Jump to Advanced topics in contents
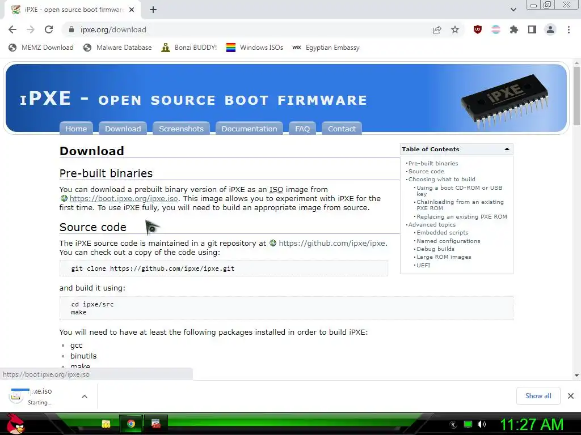The width and height of the screenshot is (581, 435). click(432, 224)
